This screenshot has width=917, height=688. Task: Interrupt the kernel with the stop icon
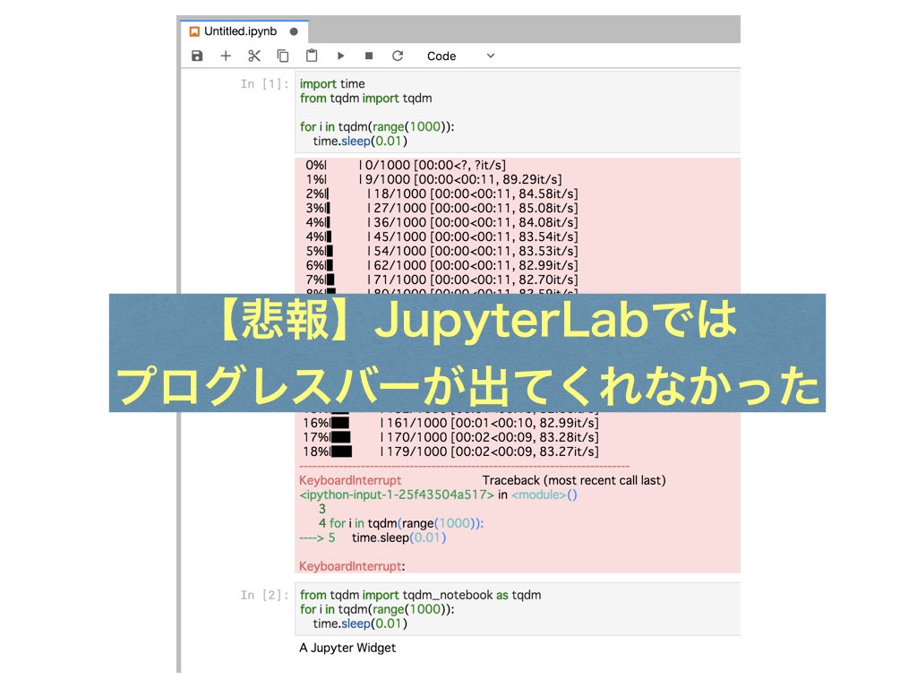(x=368, y=56)
